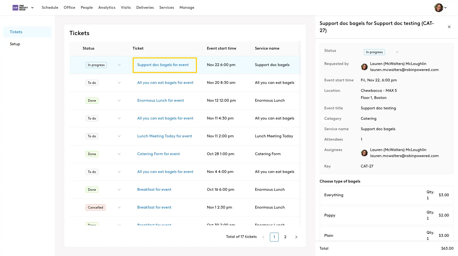This screenshot has height=256, width=458.
Task: Expand organization switcher chevron beside logo
Action: pos(32,8)
